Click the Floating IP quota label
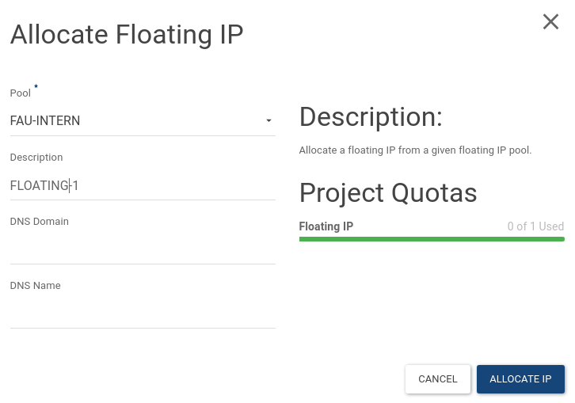575x403 pixels. 326,226
